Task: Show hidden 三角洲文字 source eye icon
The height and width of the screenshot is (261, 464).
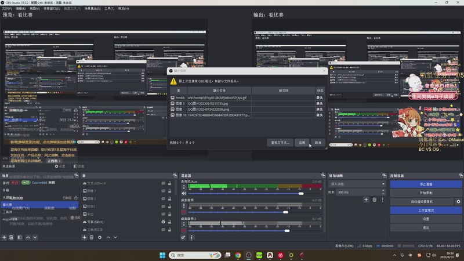Action: pyautogui.click(x=164, y=230)
